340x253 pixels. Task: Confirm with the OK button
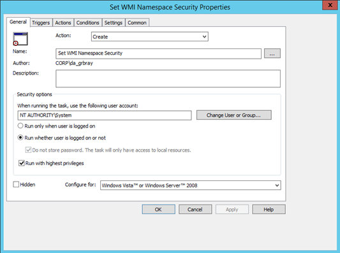click(158, 210)
